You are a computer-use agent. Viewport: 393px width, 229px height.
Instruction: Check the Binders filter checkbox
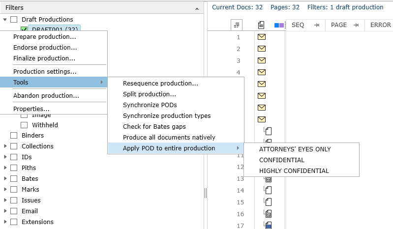[14, 136]
